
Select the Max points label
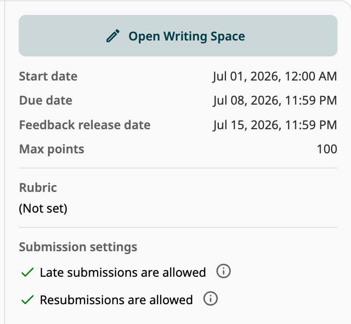coord(52,149)
